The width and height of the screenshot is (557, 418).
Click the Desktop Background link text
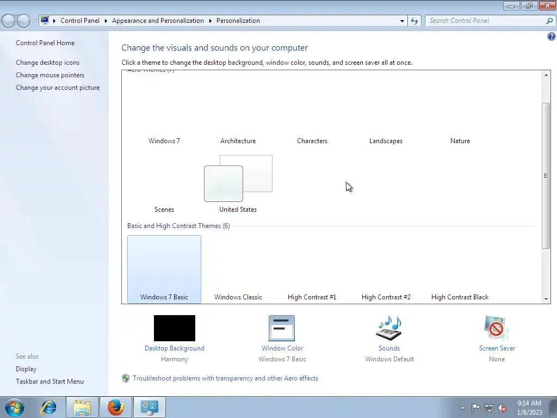click(175, 348)
